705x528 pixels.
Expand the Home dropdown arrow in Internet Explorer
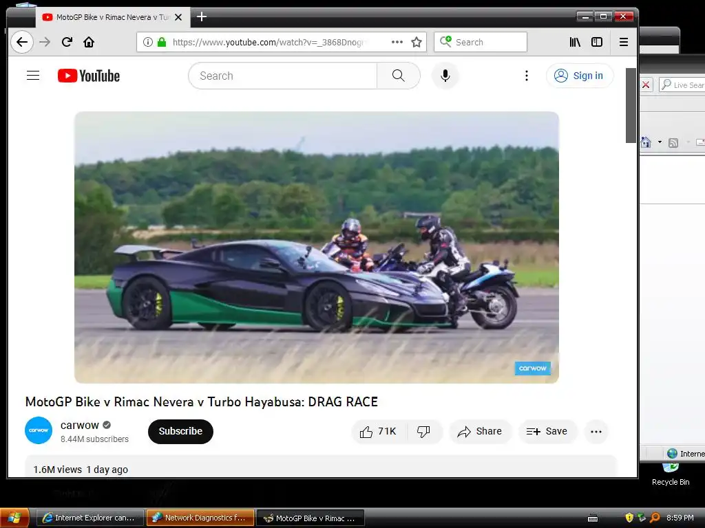[660, 142]
